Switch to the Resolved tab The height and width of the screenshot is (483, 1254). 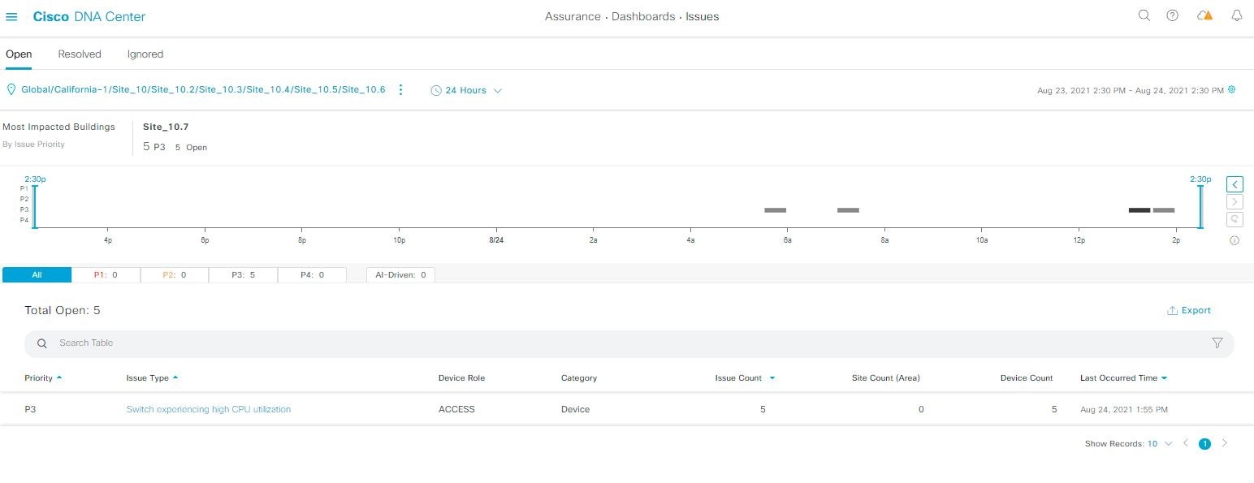point(80,54)
